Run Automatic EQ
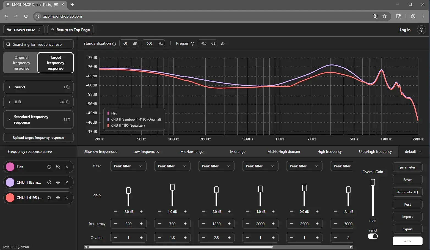 [407, 192]
